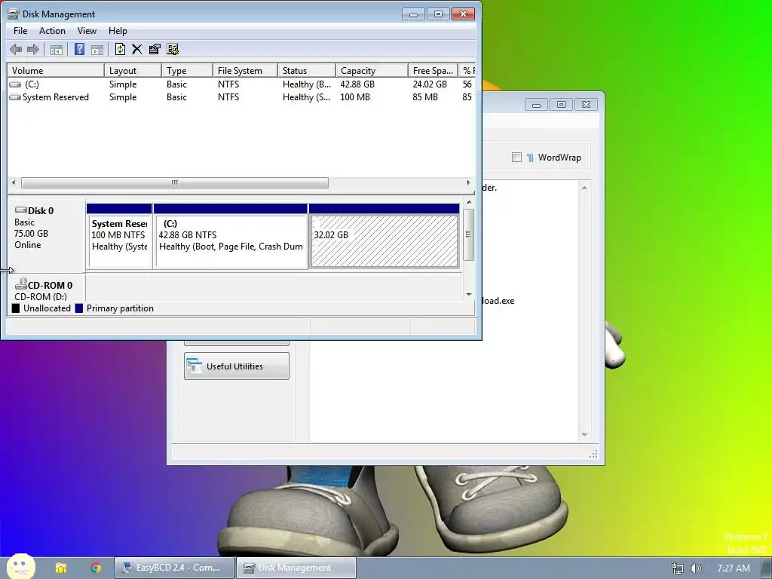Click Disk Management title bar icon

click(14, 14)
